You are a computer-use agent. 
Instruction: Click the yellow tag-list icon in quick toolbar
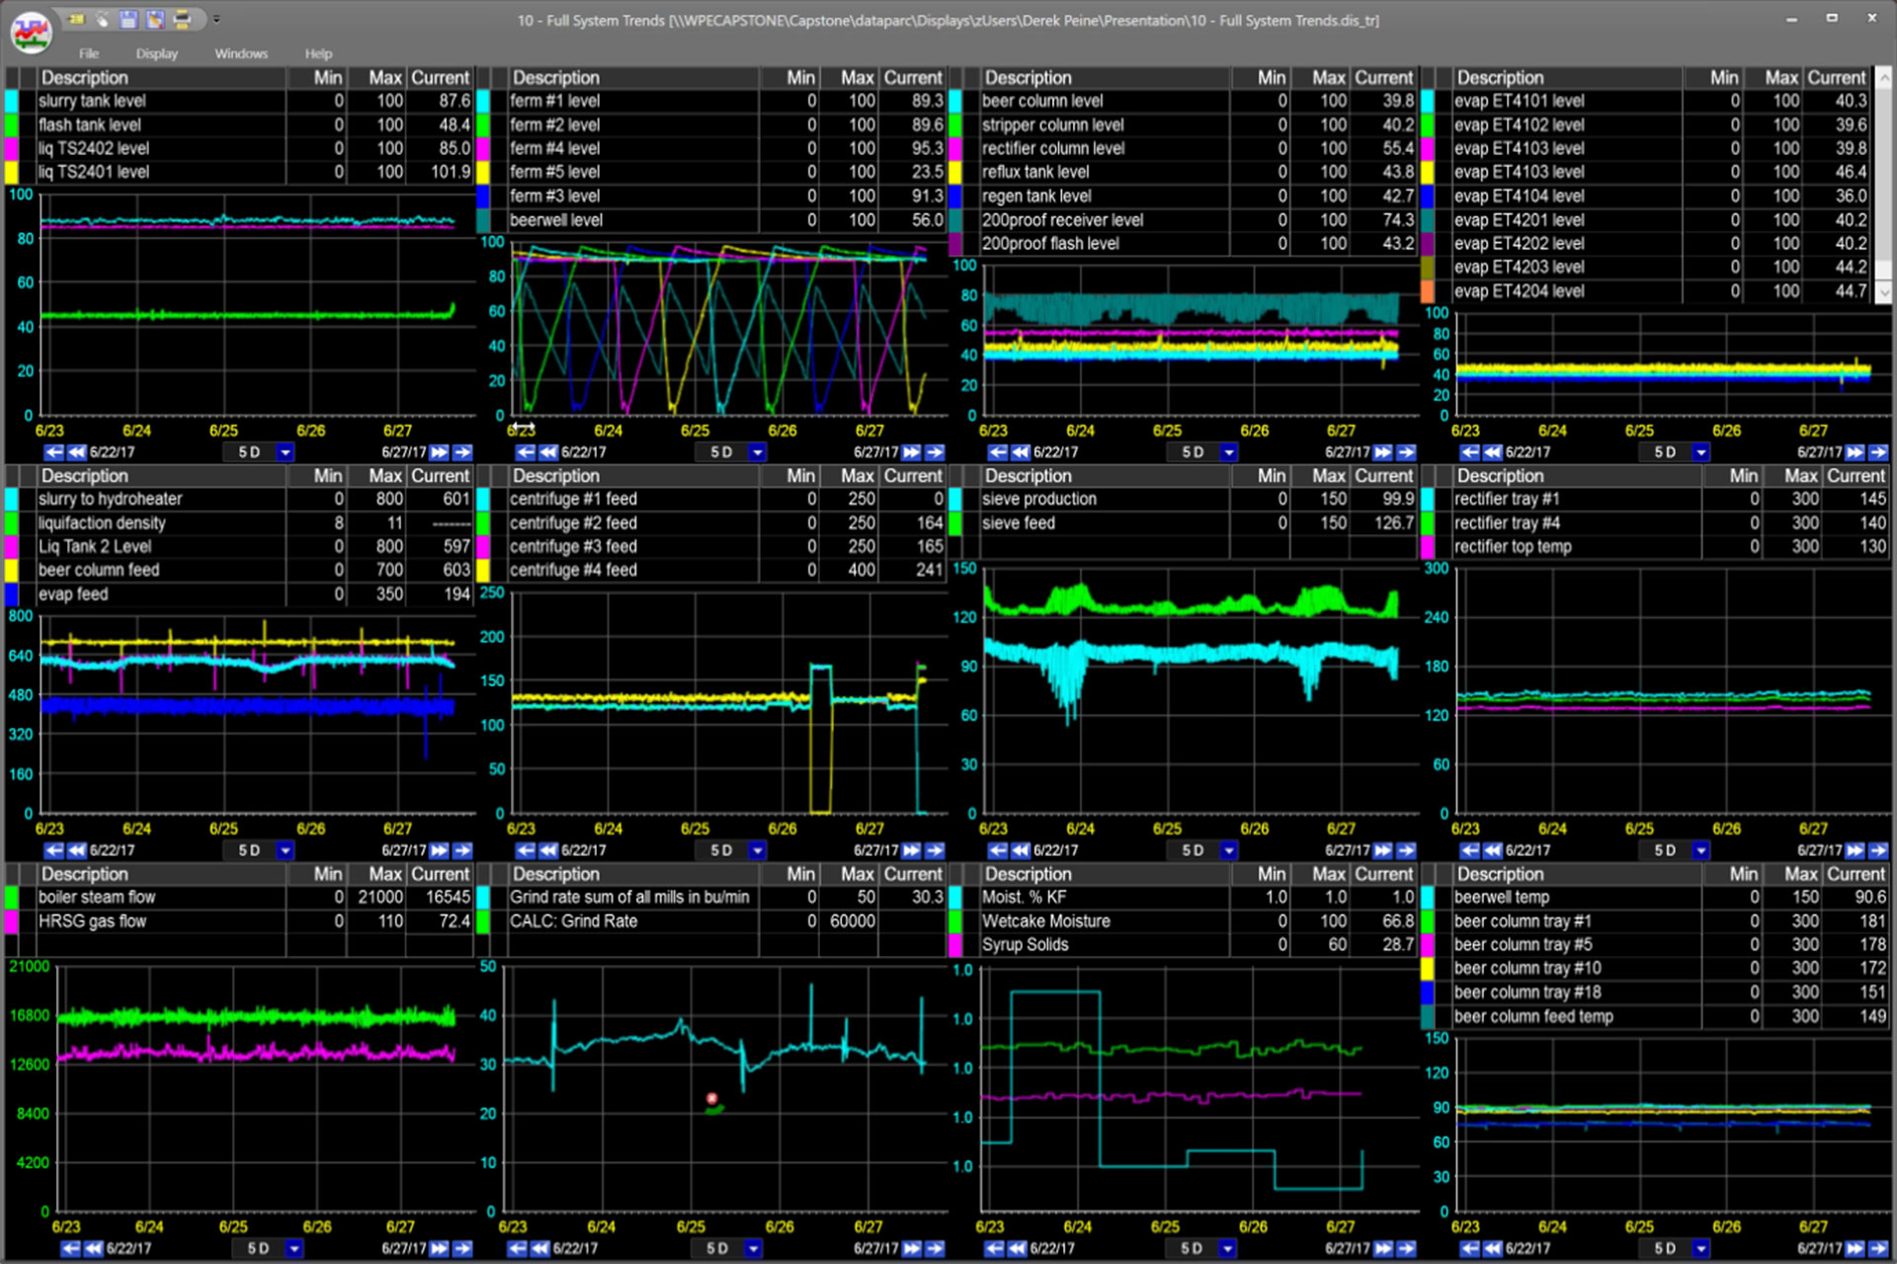pos(79,19)
